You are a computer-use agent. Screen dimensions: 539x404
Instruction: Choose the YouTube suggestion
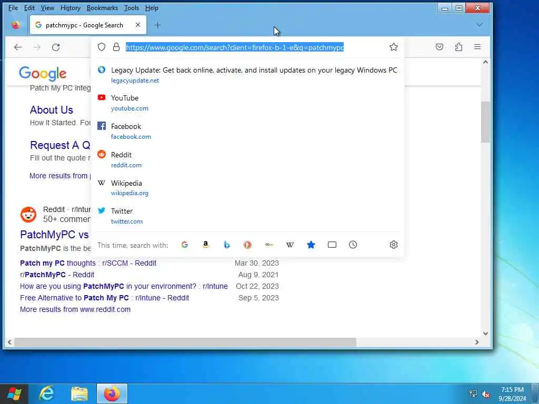pos(247,103)
